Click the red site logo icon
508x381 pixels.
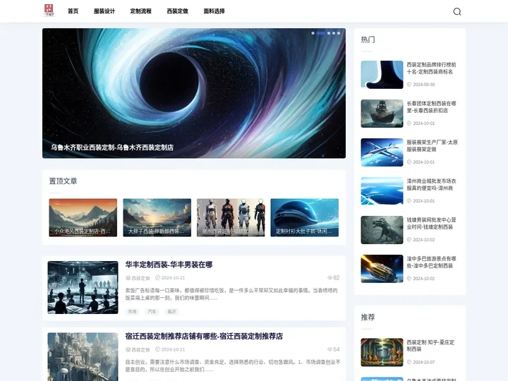(49, 11)
